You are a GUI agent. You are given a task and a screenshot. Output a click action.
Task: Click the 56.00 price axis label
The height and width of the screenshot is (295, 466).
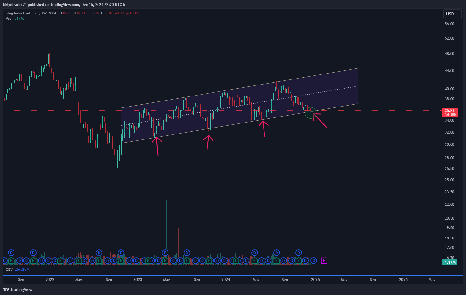[449, 24]
